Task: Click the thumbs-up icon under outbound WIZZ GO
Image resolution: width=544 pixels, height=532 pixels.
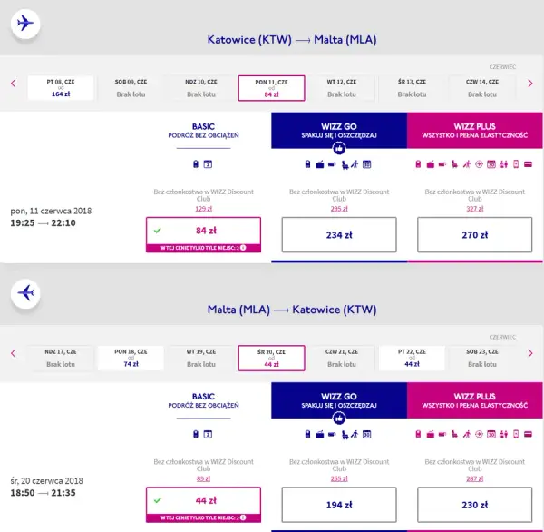Action: click(x=339, y=149)
